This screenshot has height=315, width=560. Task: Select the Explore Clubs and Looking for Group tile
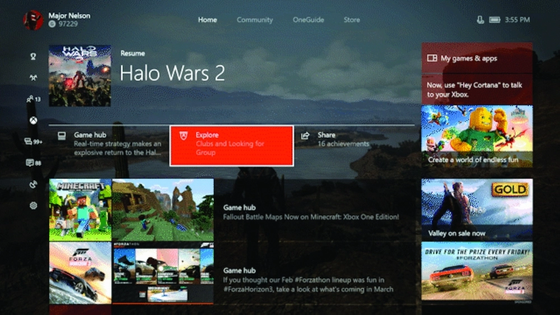pyautogui.click(x=232, y=146)
